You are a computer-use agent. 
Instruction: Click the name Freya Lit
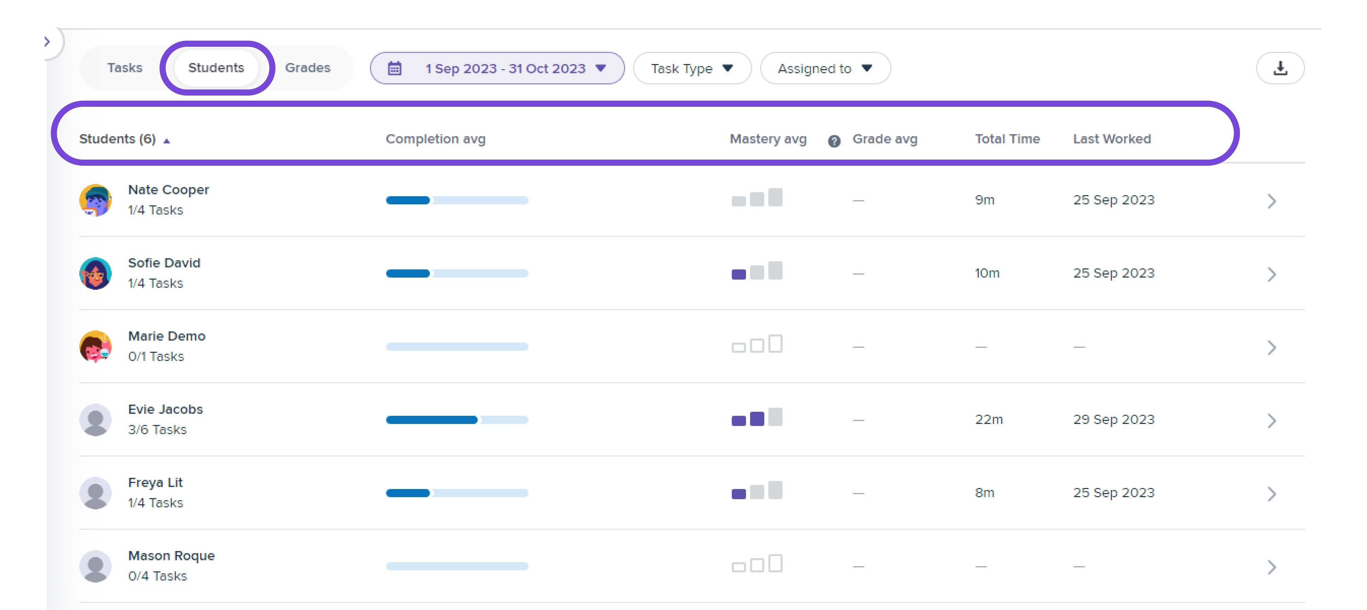[155, 483]
